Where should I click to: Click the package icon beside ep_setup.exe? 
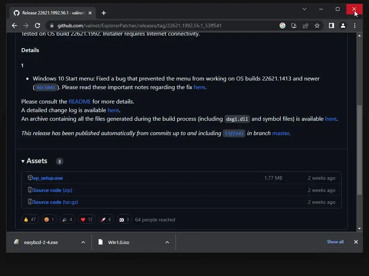[30, 178]
